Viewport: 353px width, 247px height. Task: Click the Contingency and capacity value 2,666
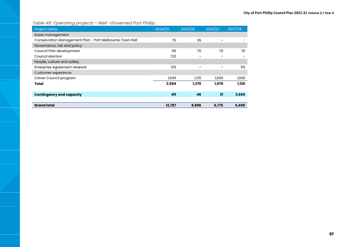pos(240,94)
